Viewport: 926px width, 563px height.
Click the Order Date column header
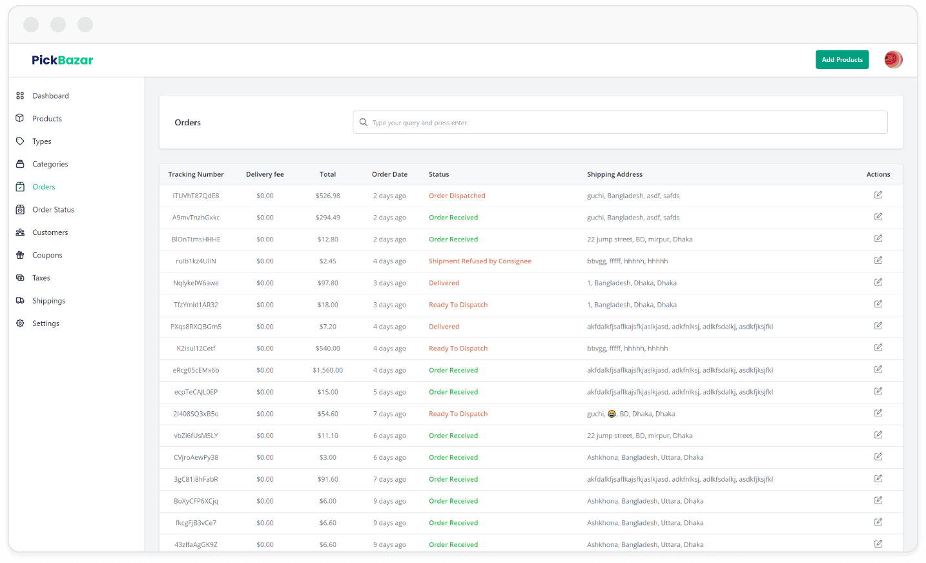pos(389,174)
